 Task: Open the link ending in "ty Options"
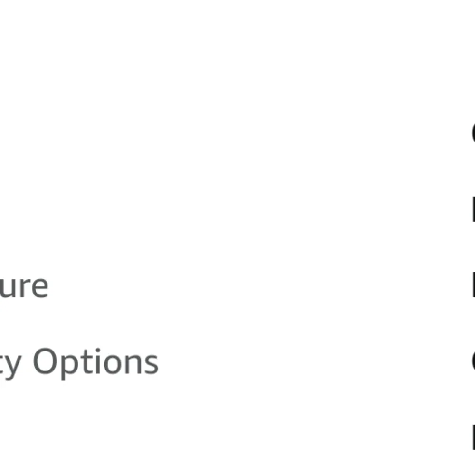pyautogui.click(x=79, y=363)
